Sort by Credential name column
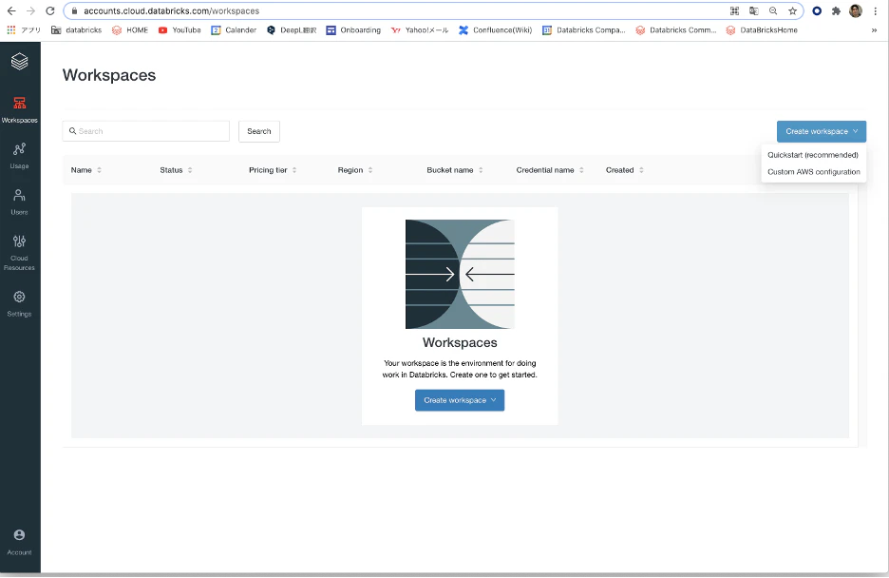889x578 pixels. click(550, 170)
